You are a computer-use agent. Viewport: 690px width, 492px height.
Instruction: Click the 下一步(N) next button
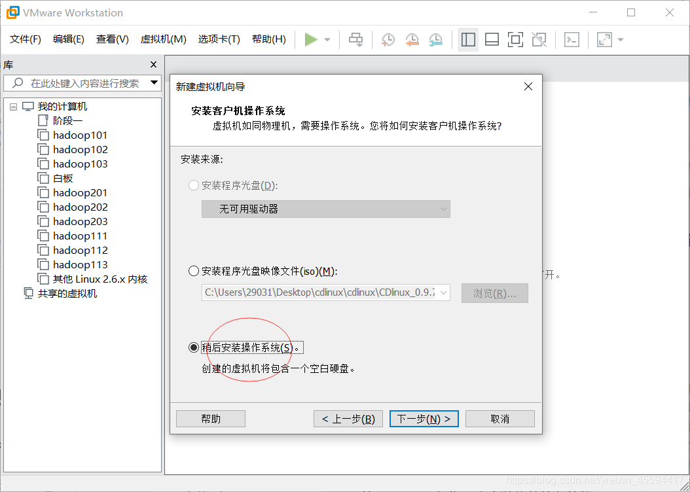click(x=424, y=419)
